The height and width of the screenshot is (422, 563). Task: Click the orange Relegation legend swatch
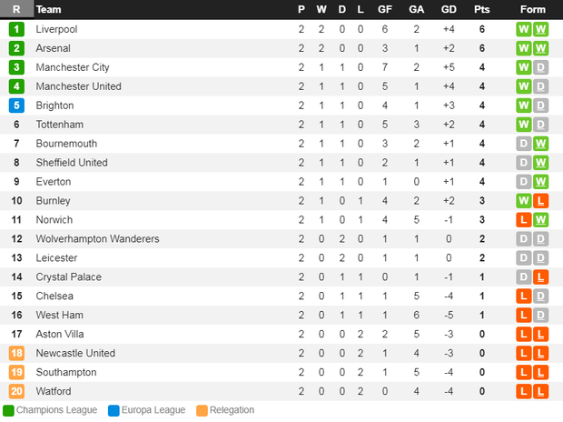tap(202, 410)
